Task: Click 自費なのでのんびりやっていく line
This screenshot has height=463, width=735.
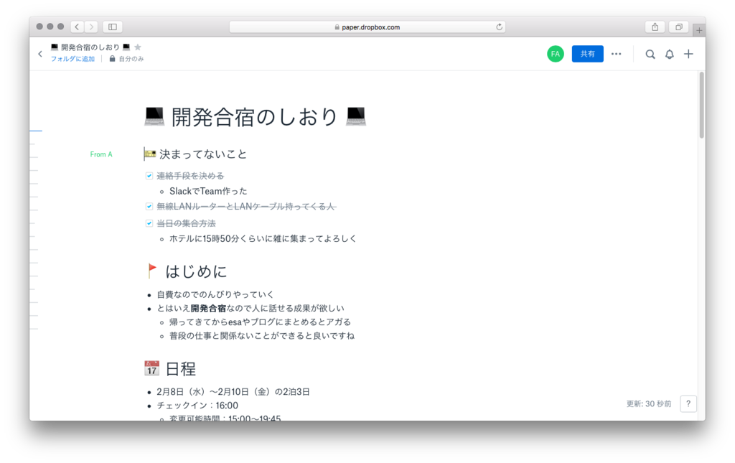Action: point(215,294)
